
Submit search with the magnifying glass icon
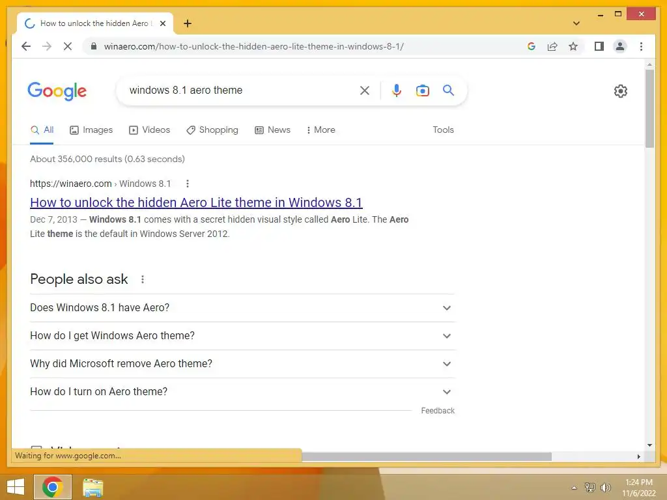pos(448,90)
